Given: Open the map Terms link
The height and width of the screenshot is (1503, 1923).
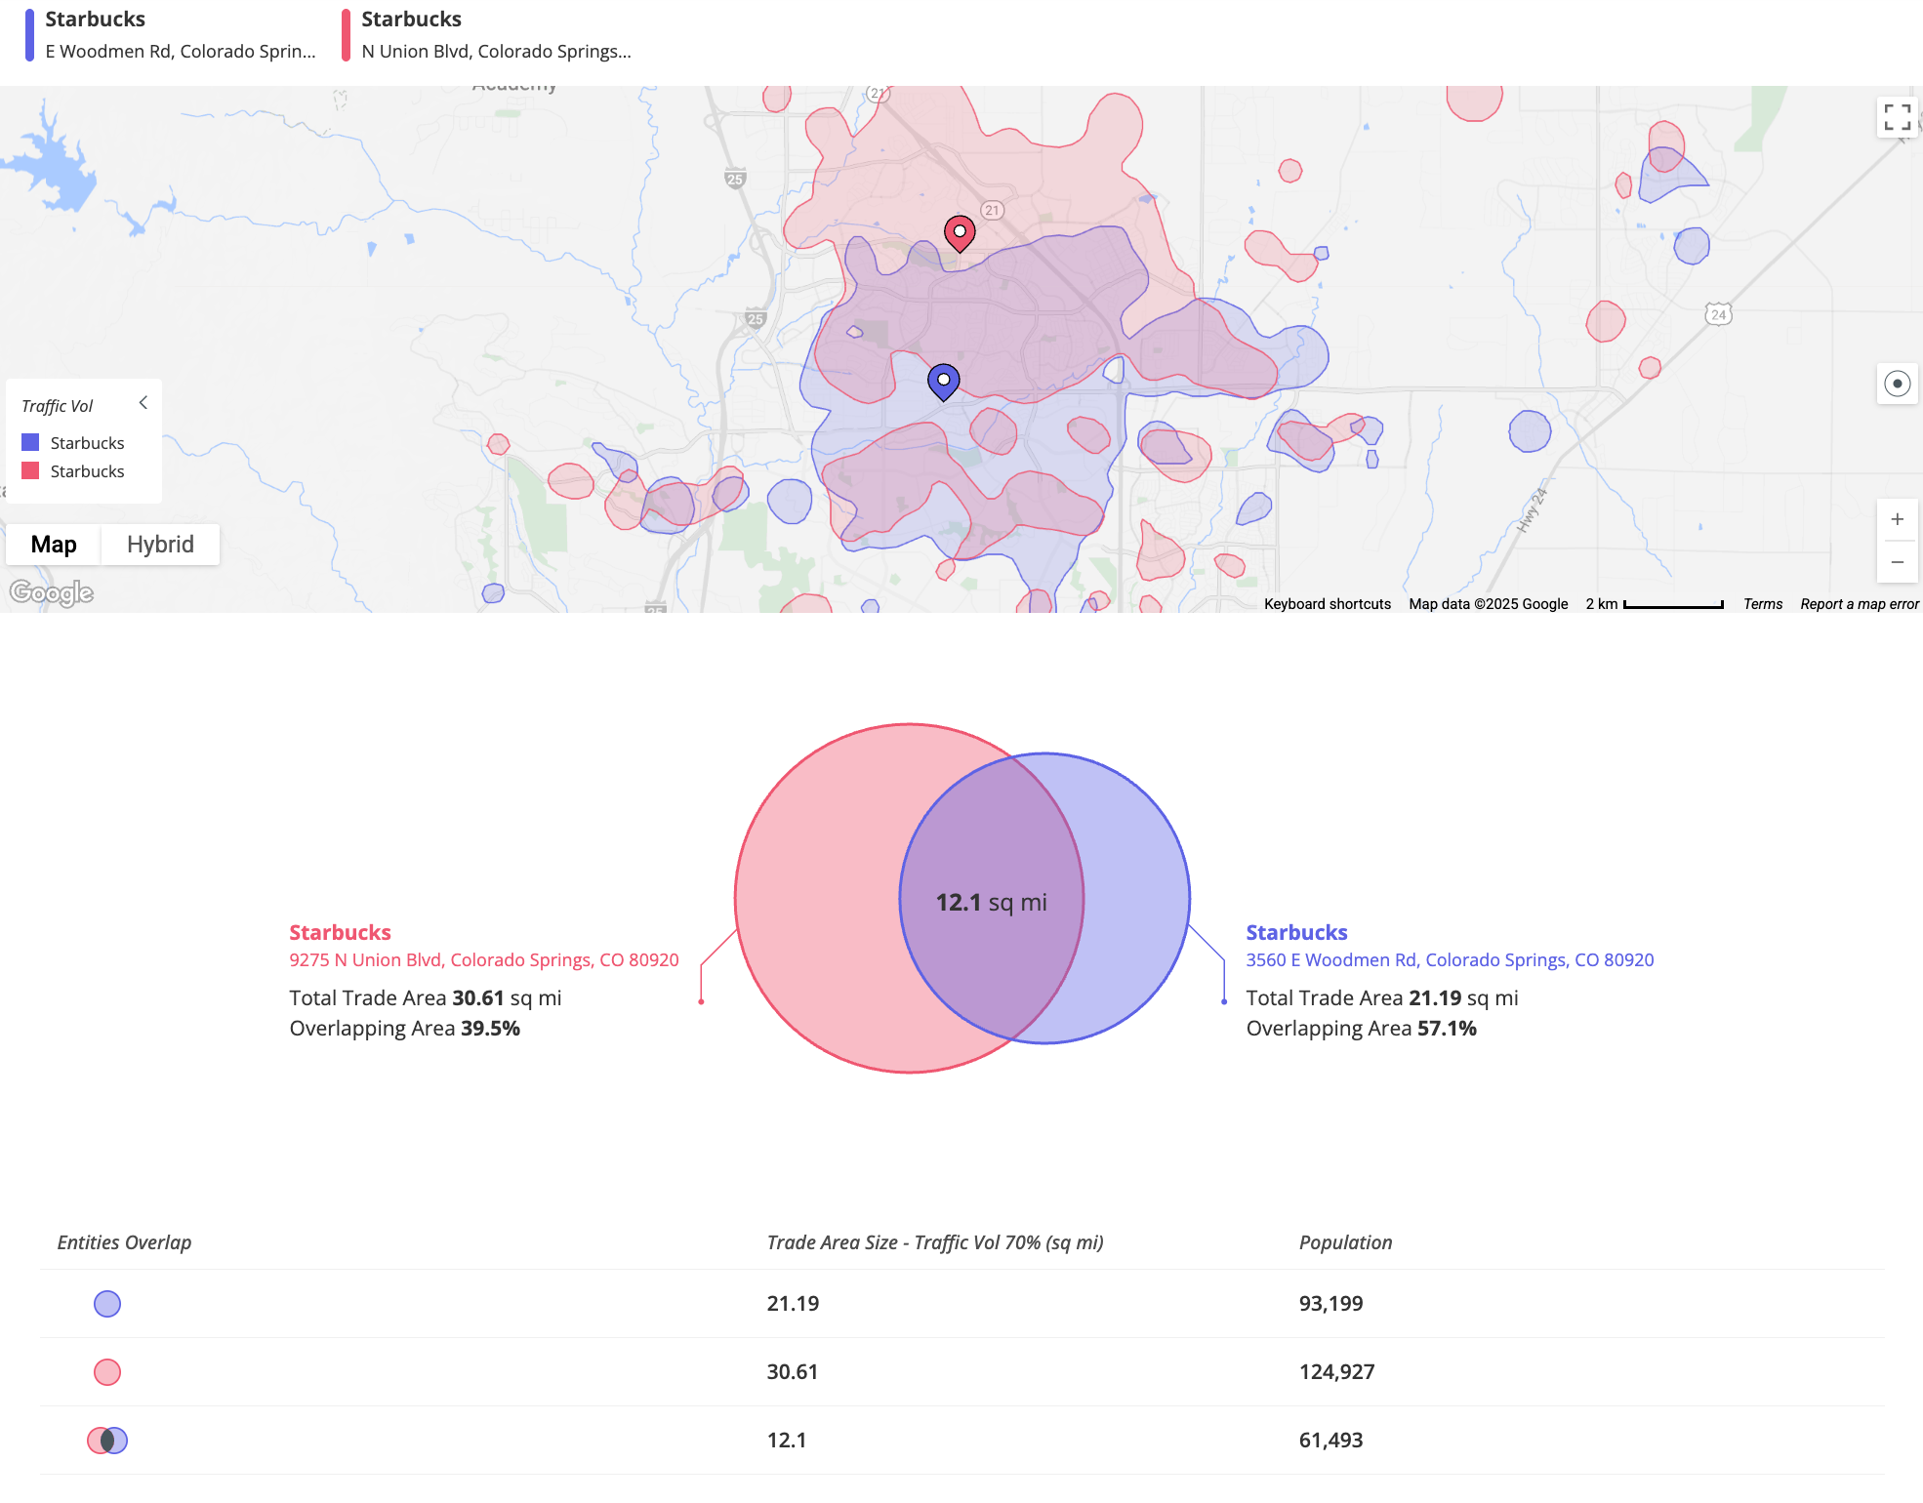Looking at the screenshot, I should [1762, 604].
